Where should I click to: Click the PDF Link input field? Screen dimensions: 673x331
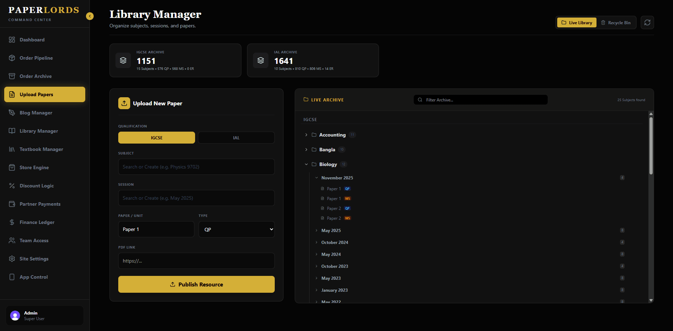pos(196,261)
